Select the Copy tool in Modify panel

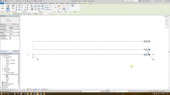tap(35, 9)
